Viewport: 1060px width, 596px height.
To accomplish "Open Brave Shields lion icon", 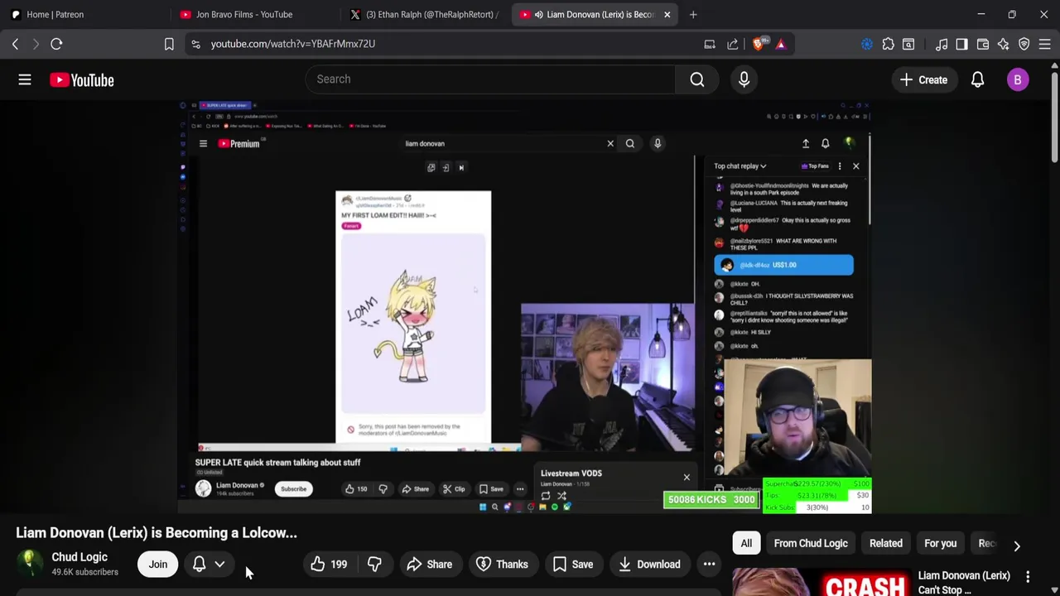I will 759,44.
